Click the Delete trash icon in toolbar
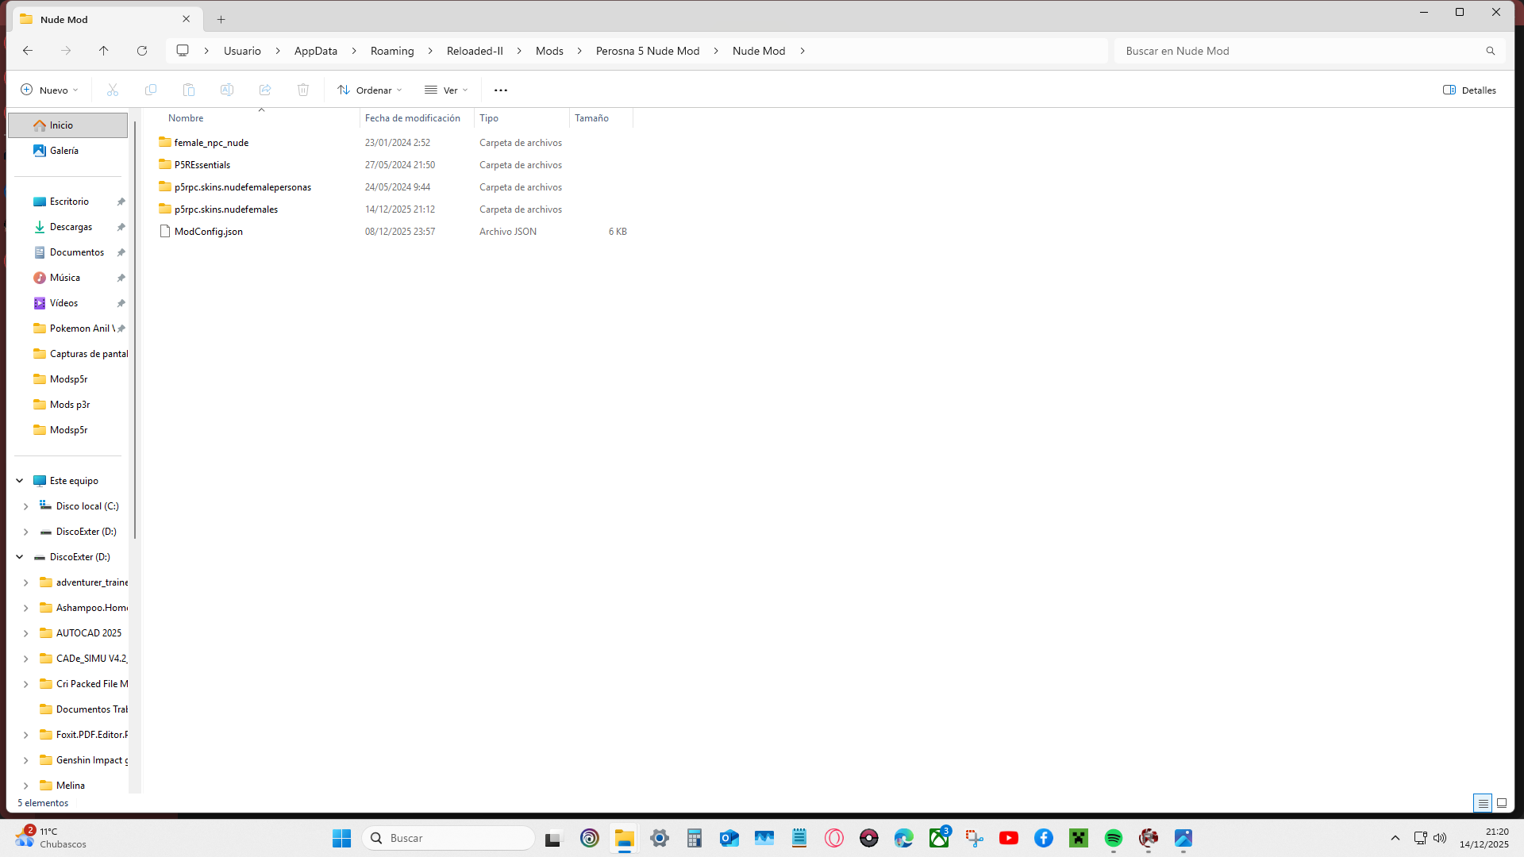Viewport: 1524px width, 857px height. pyautogui.click(x=303, y=90)
